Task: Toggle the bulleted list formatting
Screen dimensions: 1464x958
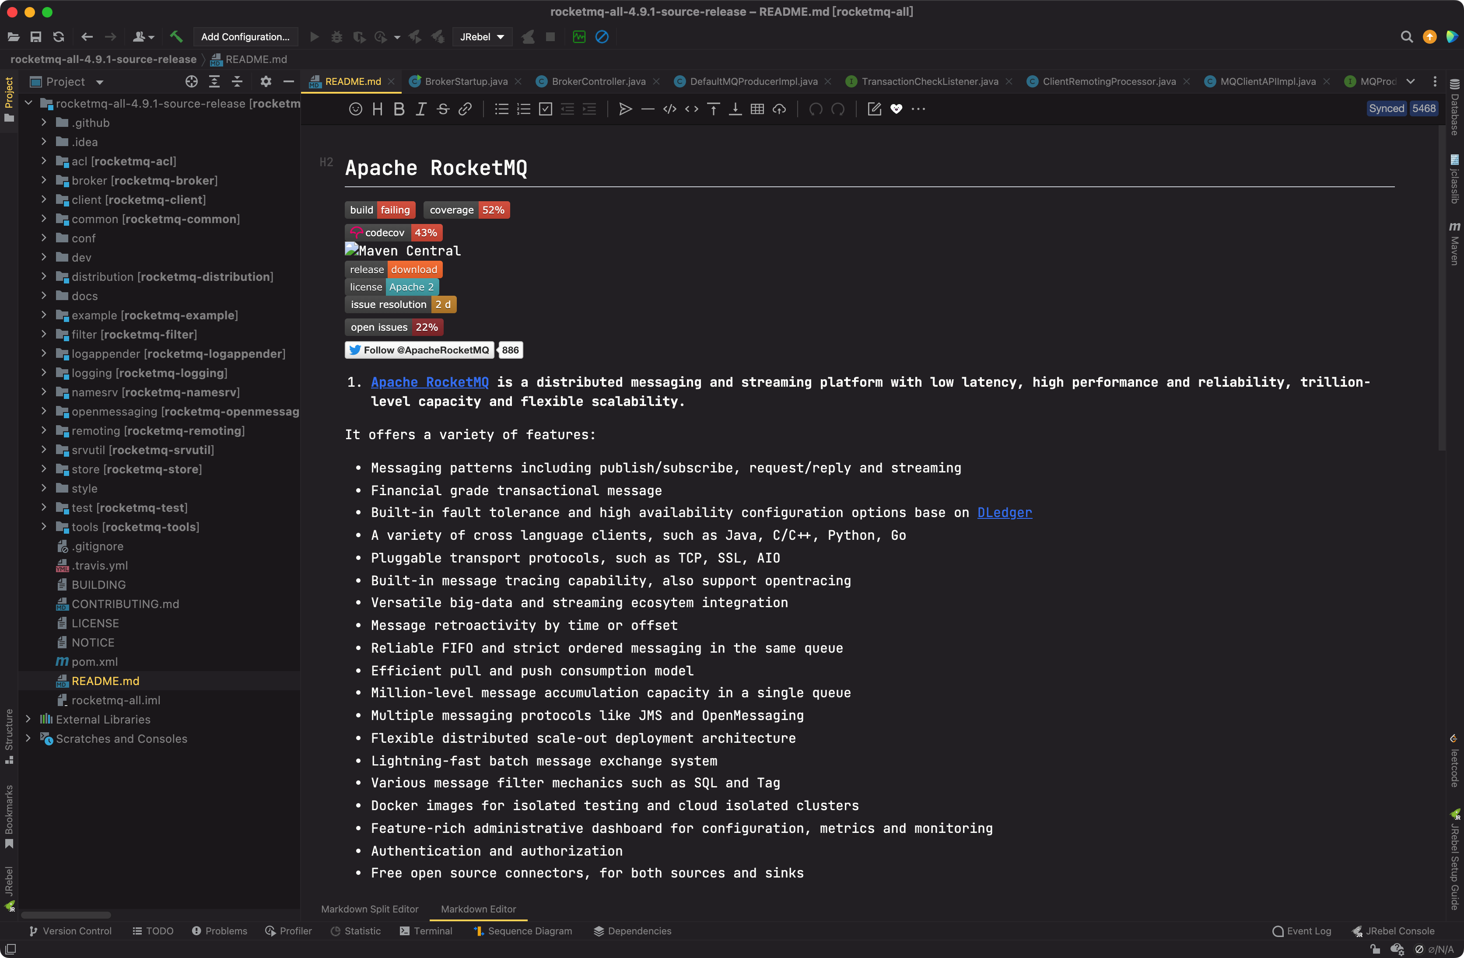Action: (x=501, y=109)
